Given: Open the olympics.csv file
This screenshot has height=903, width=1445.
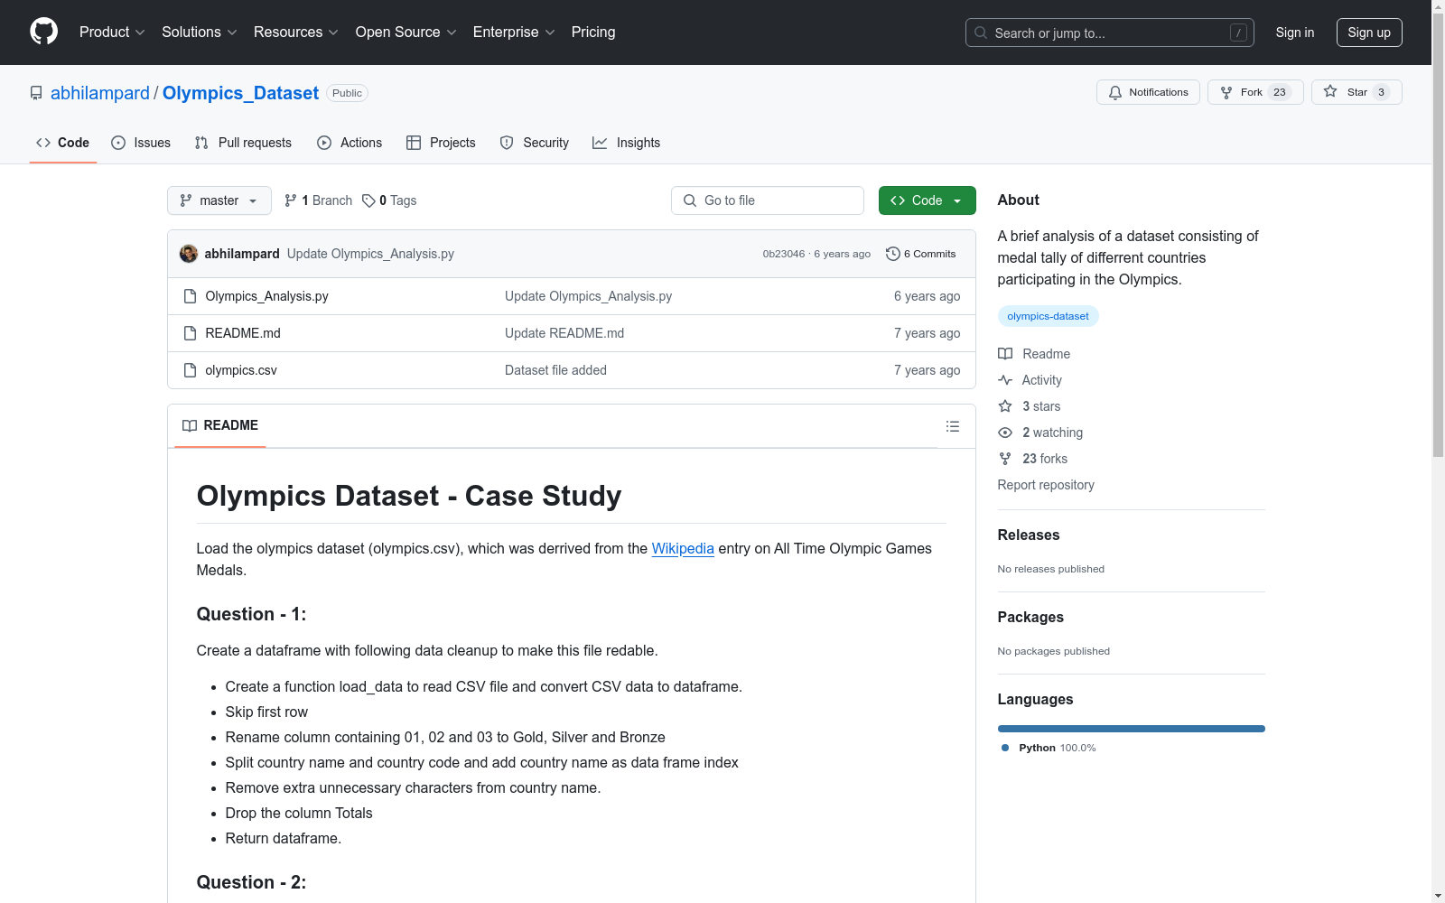Looking at the screenshot, I should click(x=241, y=370).
